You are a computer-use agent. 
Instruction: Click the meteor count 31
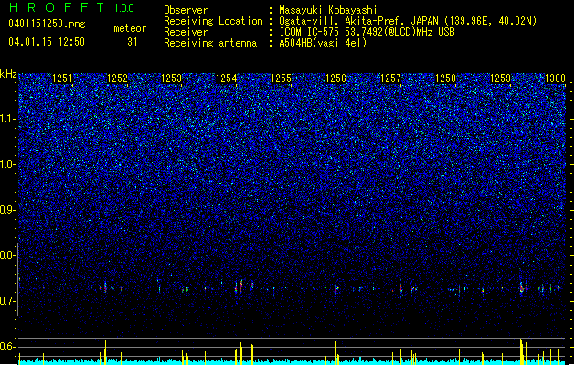[x=133, y=42]
